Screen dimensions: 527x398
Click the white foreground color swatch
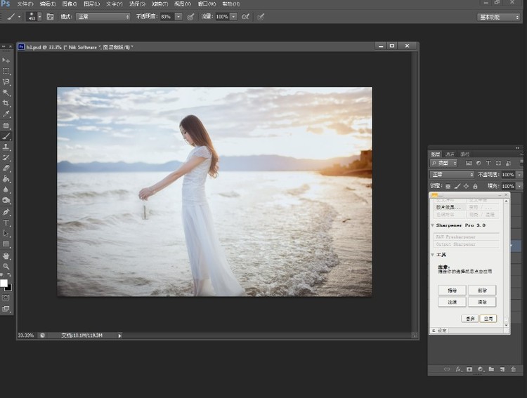(4, 283)
